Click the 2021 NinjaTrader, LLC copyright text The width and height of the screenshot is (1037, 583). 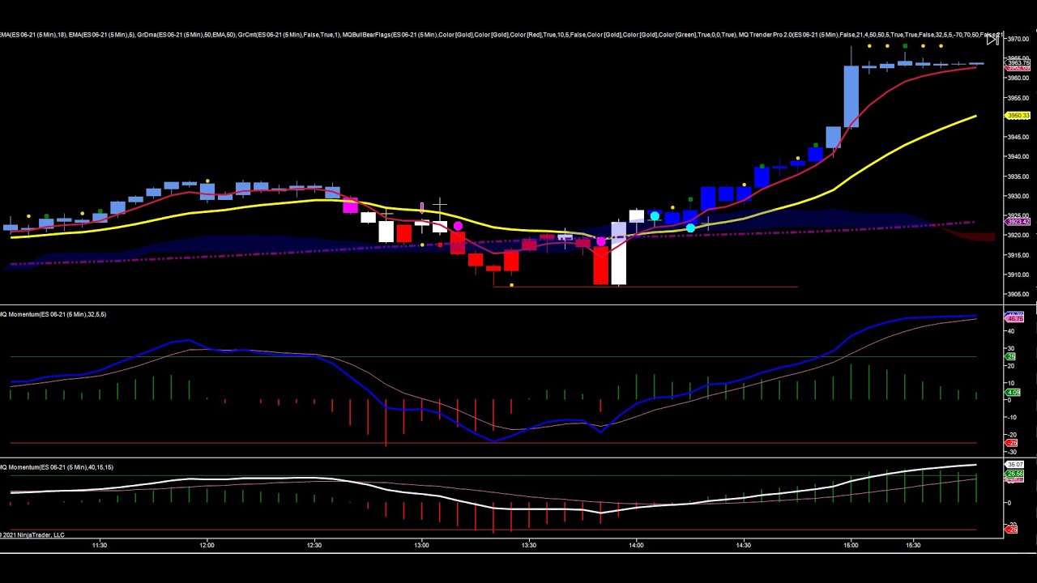click(32, 534)
